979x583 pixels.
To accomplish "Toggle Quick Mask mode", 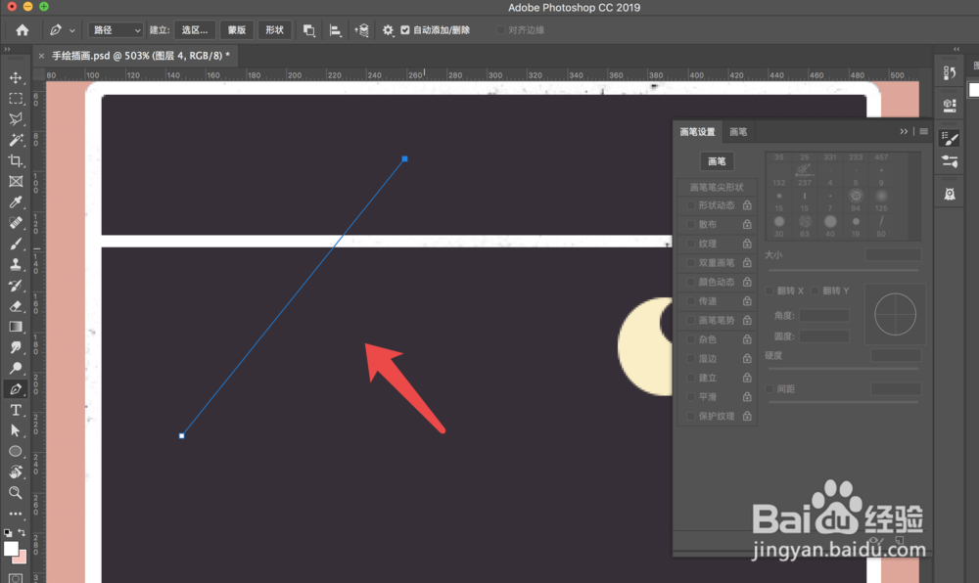I will click(16, 578).
